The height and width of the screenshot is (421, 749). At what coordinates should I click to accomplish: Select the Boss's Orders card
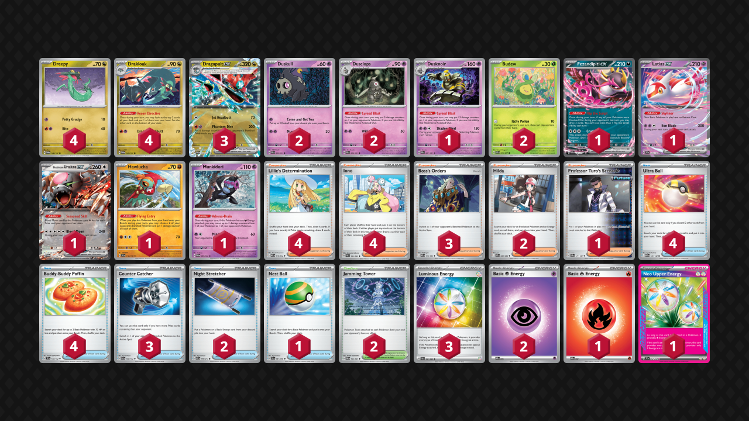tap(449, 210)
